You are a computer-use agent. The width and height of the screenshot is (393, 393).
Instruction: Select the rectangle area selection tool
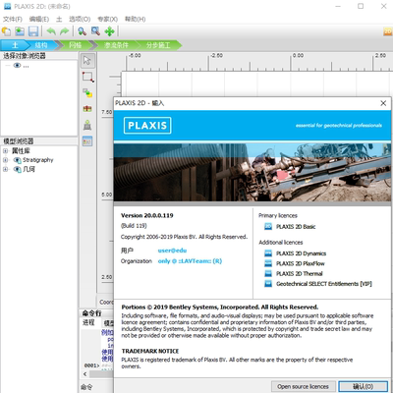click(87, 77)
